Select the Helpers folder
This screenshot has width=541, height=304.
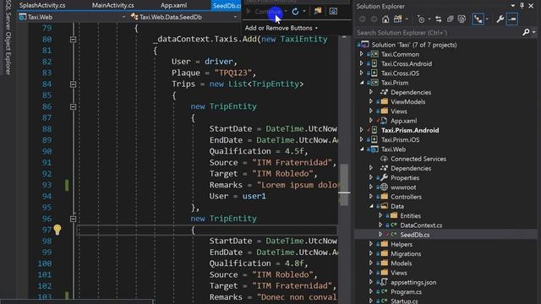pos(402,244)
